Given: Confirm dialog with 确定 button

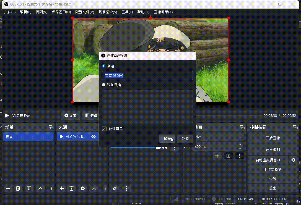Looking at the screenshot, I should coord(167,139).
